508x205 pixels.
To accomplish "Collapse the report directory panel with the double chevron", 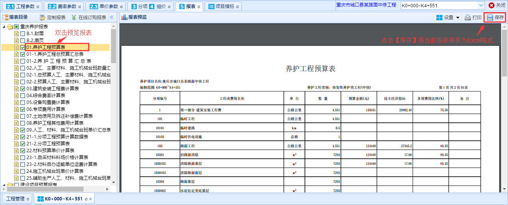I will [x=112, y=17].
